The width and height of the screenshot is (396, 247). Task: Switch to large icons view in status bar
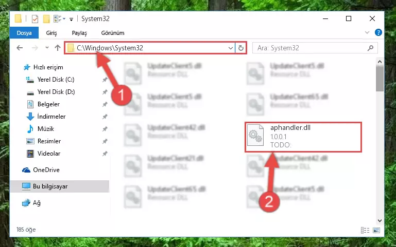pyautogui.click(x=376, y=230)
